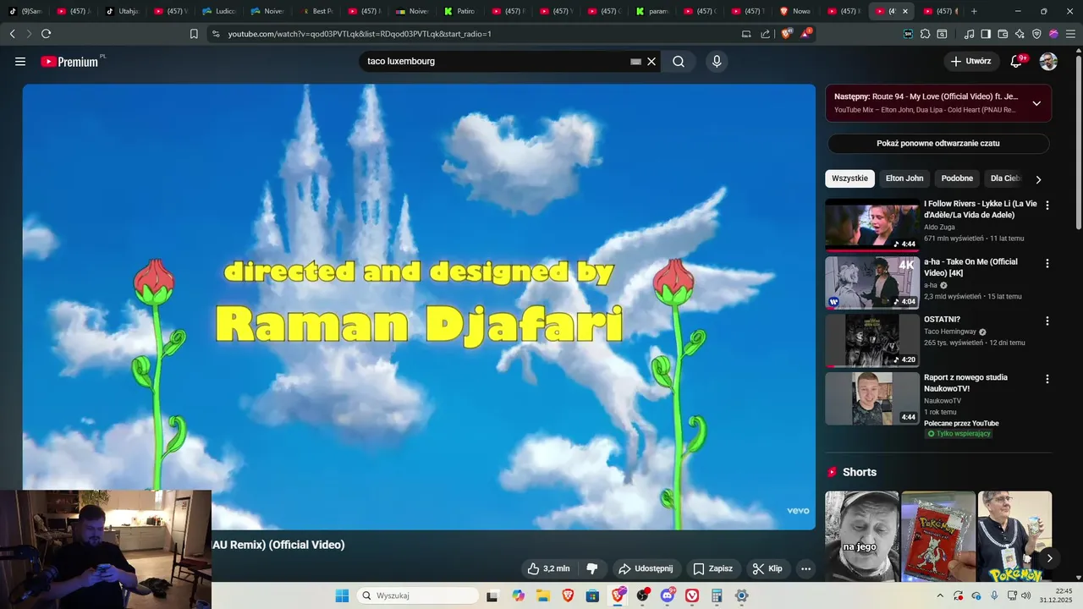Switch to the Best Pr browser tab
The width and height of the screenshot is (1083, 609).
click(316, 11)
